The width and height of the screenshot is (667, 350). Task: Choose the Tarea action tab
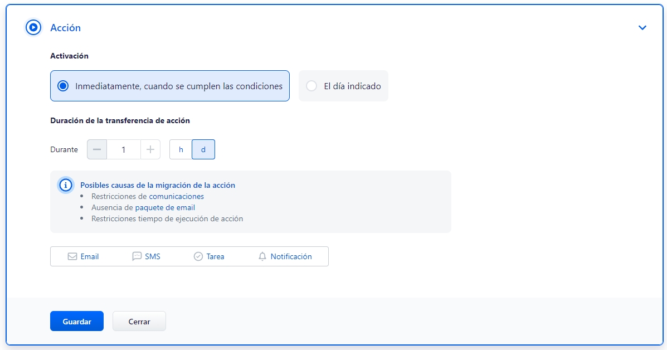click(x=209, y=256)
